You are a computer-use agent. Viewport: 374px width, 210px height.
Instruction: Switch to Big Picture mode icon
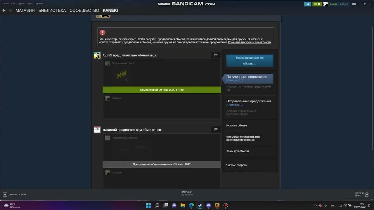(x=354, y=4)
